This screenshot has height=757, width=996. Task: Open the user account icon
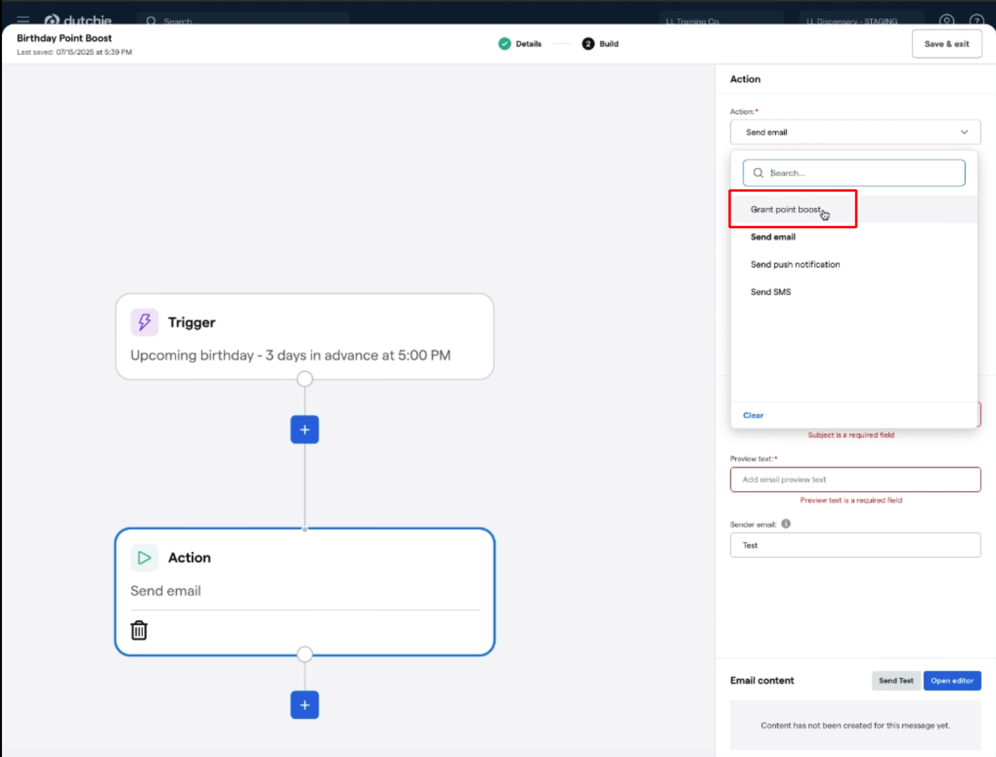[x=946, y=21]
